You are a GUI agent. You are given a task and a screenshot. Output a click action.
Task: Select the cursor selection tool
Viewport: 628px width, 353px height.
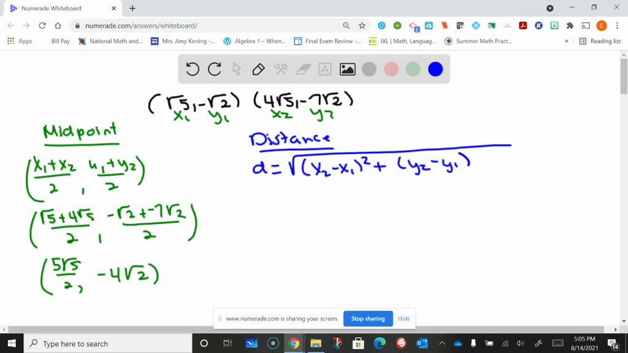(x=235, y=69)
